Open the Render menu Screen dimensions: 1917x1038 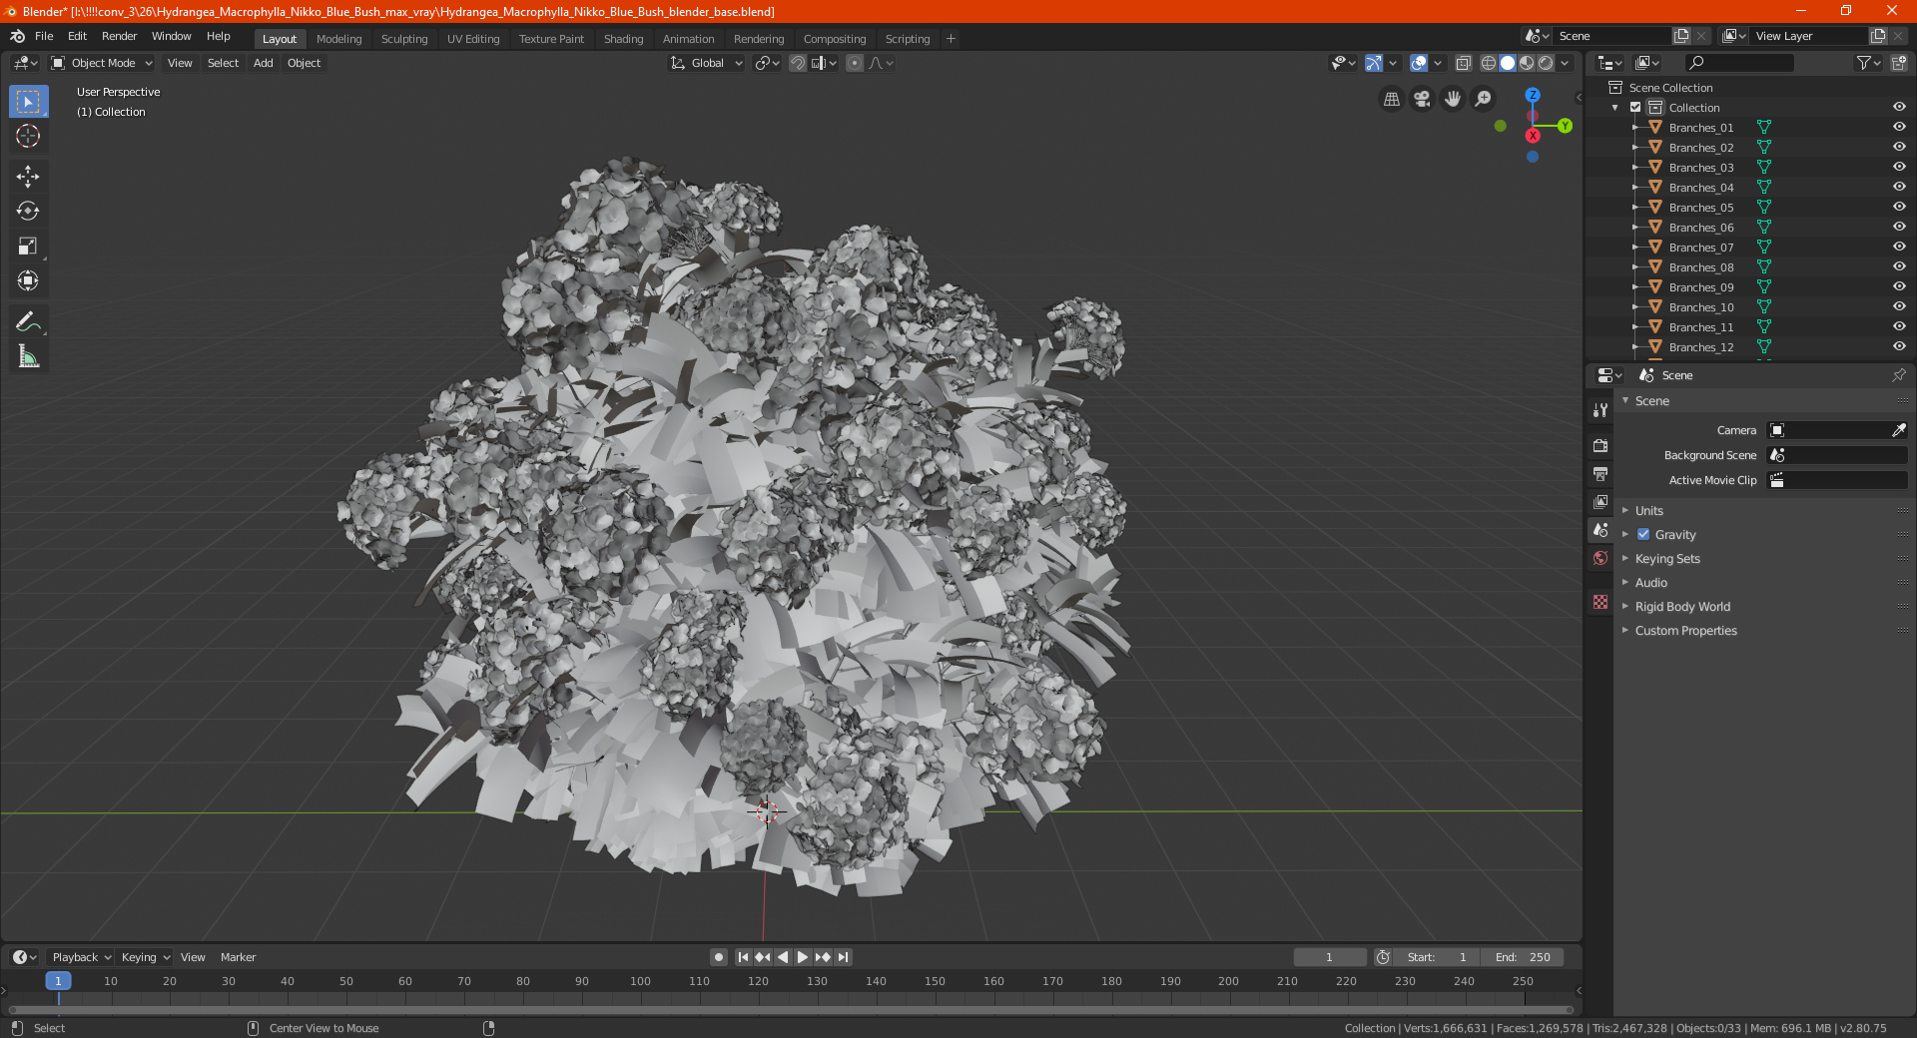[119, 36]
